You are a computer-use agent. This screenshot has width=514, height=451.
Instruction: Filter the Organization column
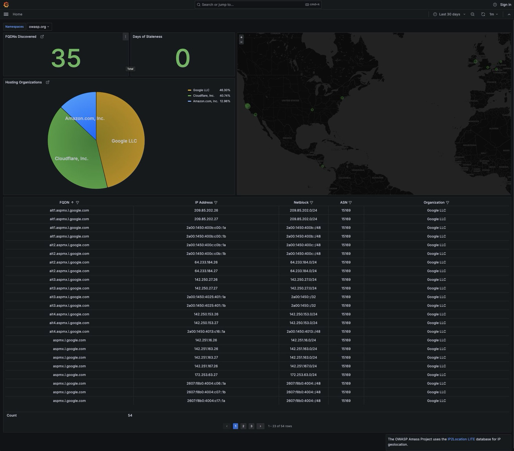click(448, 202)
